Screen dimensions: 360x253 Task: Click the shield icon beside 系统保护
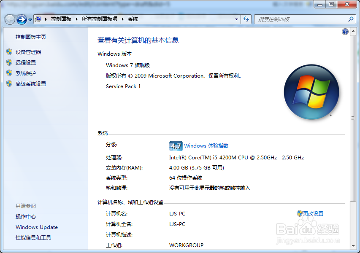(9, 72)
